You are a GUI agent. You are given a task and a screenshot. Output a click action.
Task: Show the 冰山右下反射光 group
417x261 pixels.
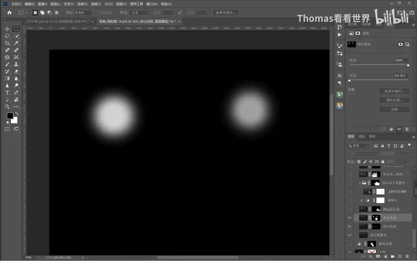(x=350, y=183)
